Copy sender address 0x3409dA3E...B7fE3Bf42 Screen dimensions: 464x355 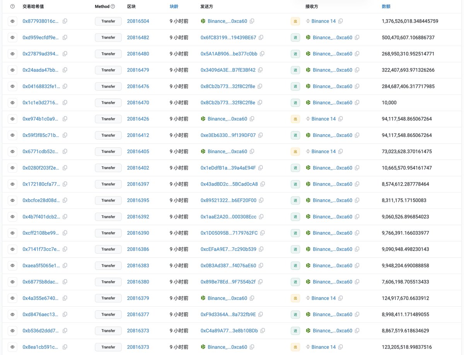260,70
